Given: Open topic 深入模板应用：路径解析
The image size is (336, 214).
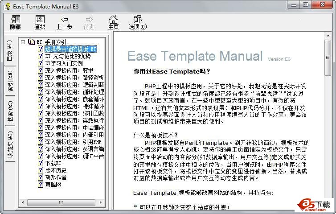Looking at the screenshot, I should pos(74,78).
